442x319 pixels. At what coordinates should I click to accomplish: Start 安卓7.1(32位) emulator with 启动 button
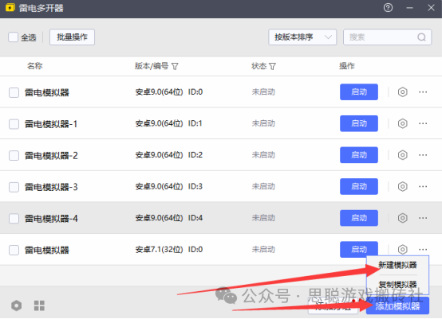pos(359,249)
